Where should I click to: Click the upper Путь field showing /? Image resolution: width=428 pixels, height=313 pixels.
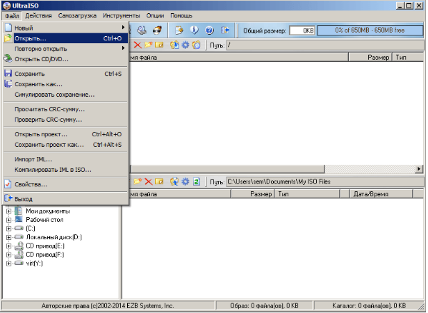point(325,45)
